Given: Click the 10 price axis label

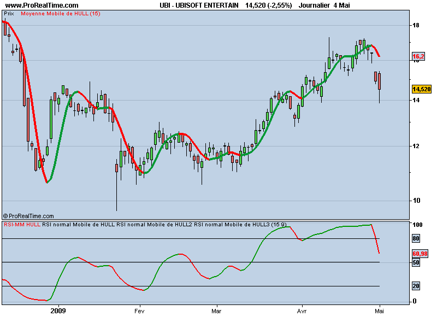Looking at the screenshot, I should (x=416, y=201).
